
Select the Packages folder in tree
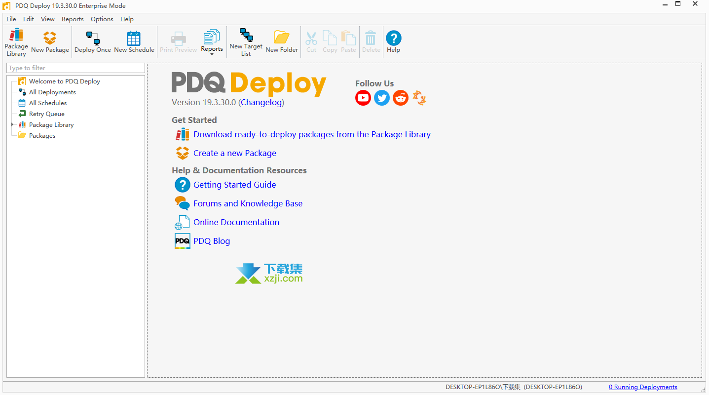pos(42,136)
